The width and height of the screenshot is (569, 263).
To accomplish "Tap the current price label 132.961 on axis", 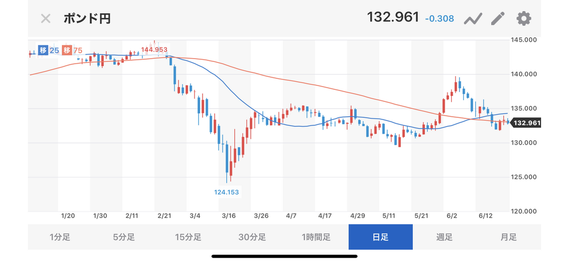I will tap(526, 123).
